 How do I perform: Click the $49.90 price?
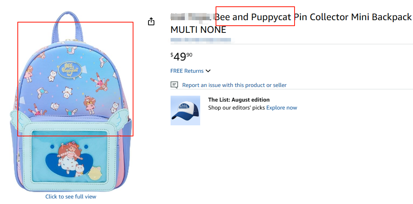(x=182, y=57)
